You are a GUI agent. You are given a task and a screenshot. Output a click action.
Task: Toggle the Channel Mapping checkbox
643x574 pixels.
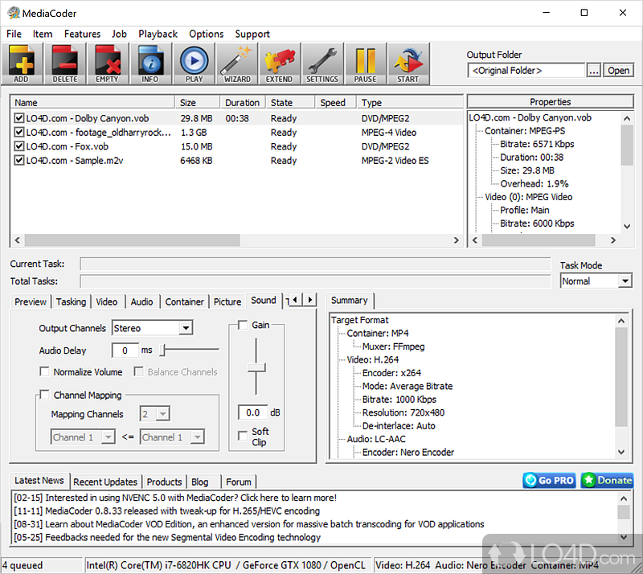click(x=44, y=396)
